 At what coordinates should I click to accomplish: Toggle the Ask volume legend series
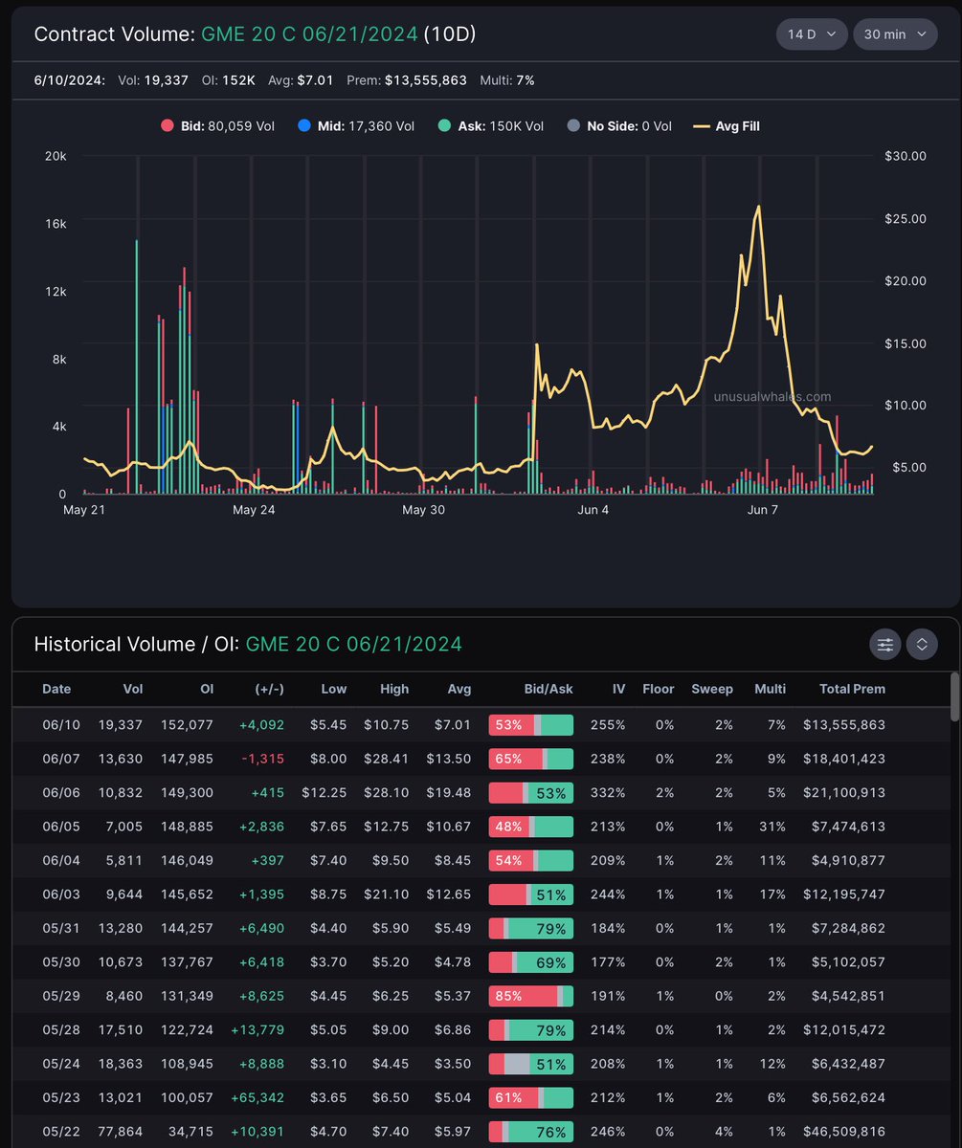(x=489, y=126)
